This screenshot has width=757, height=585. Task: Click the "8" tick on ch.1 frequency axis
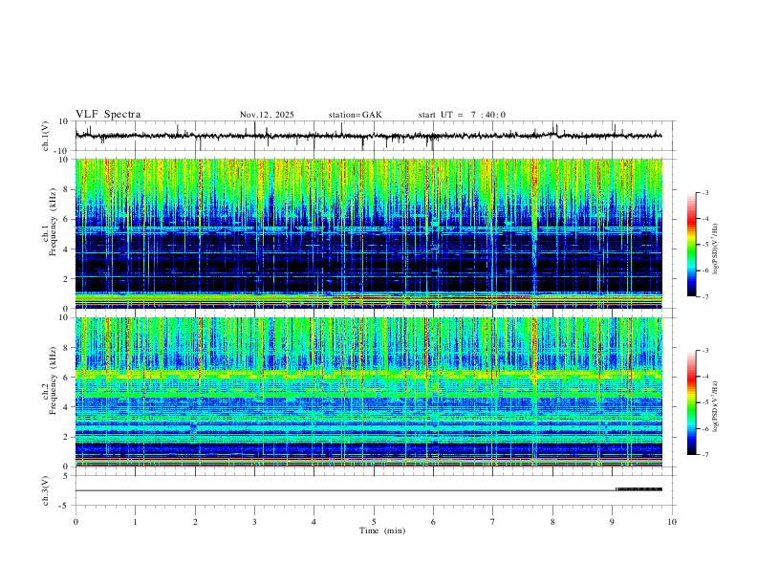point(66,189)
